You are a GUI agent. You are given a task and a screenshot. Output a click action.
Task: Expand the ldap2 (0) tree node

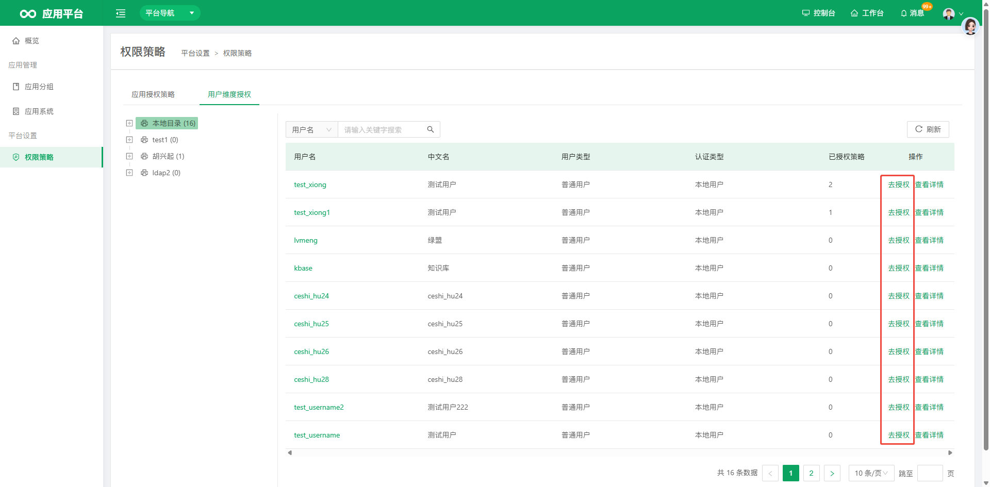[x=129, y=173]
